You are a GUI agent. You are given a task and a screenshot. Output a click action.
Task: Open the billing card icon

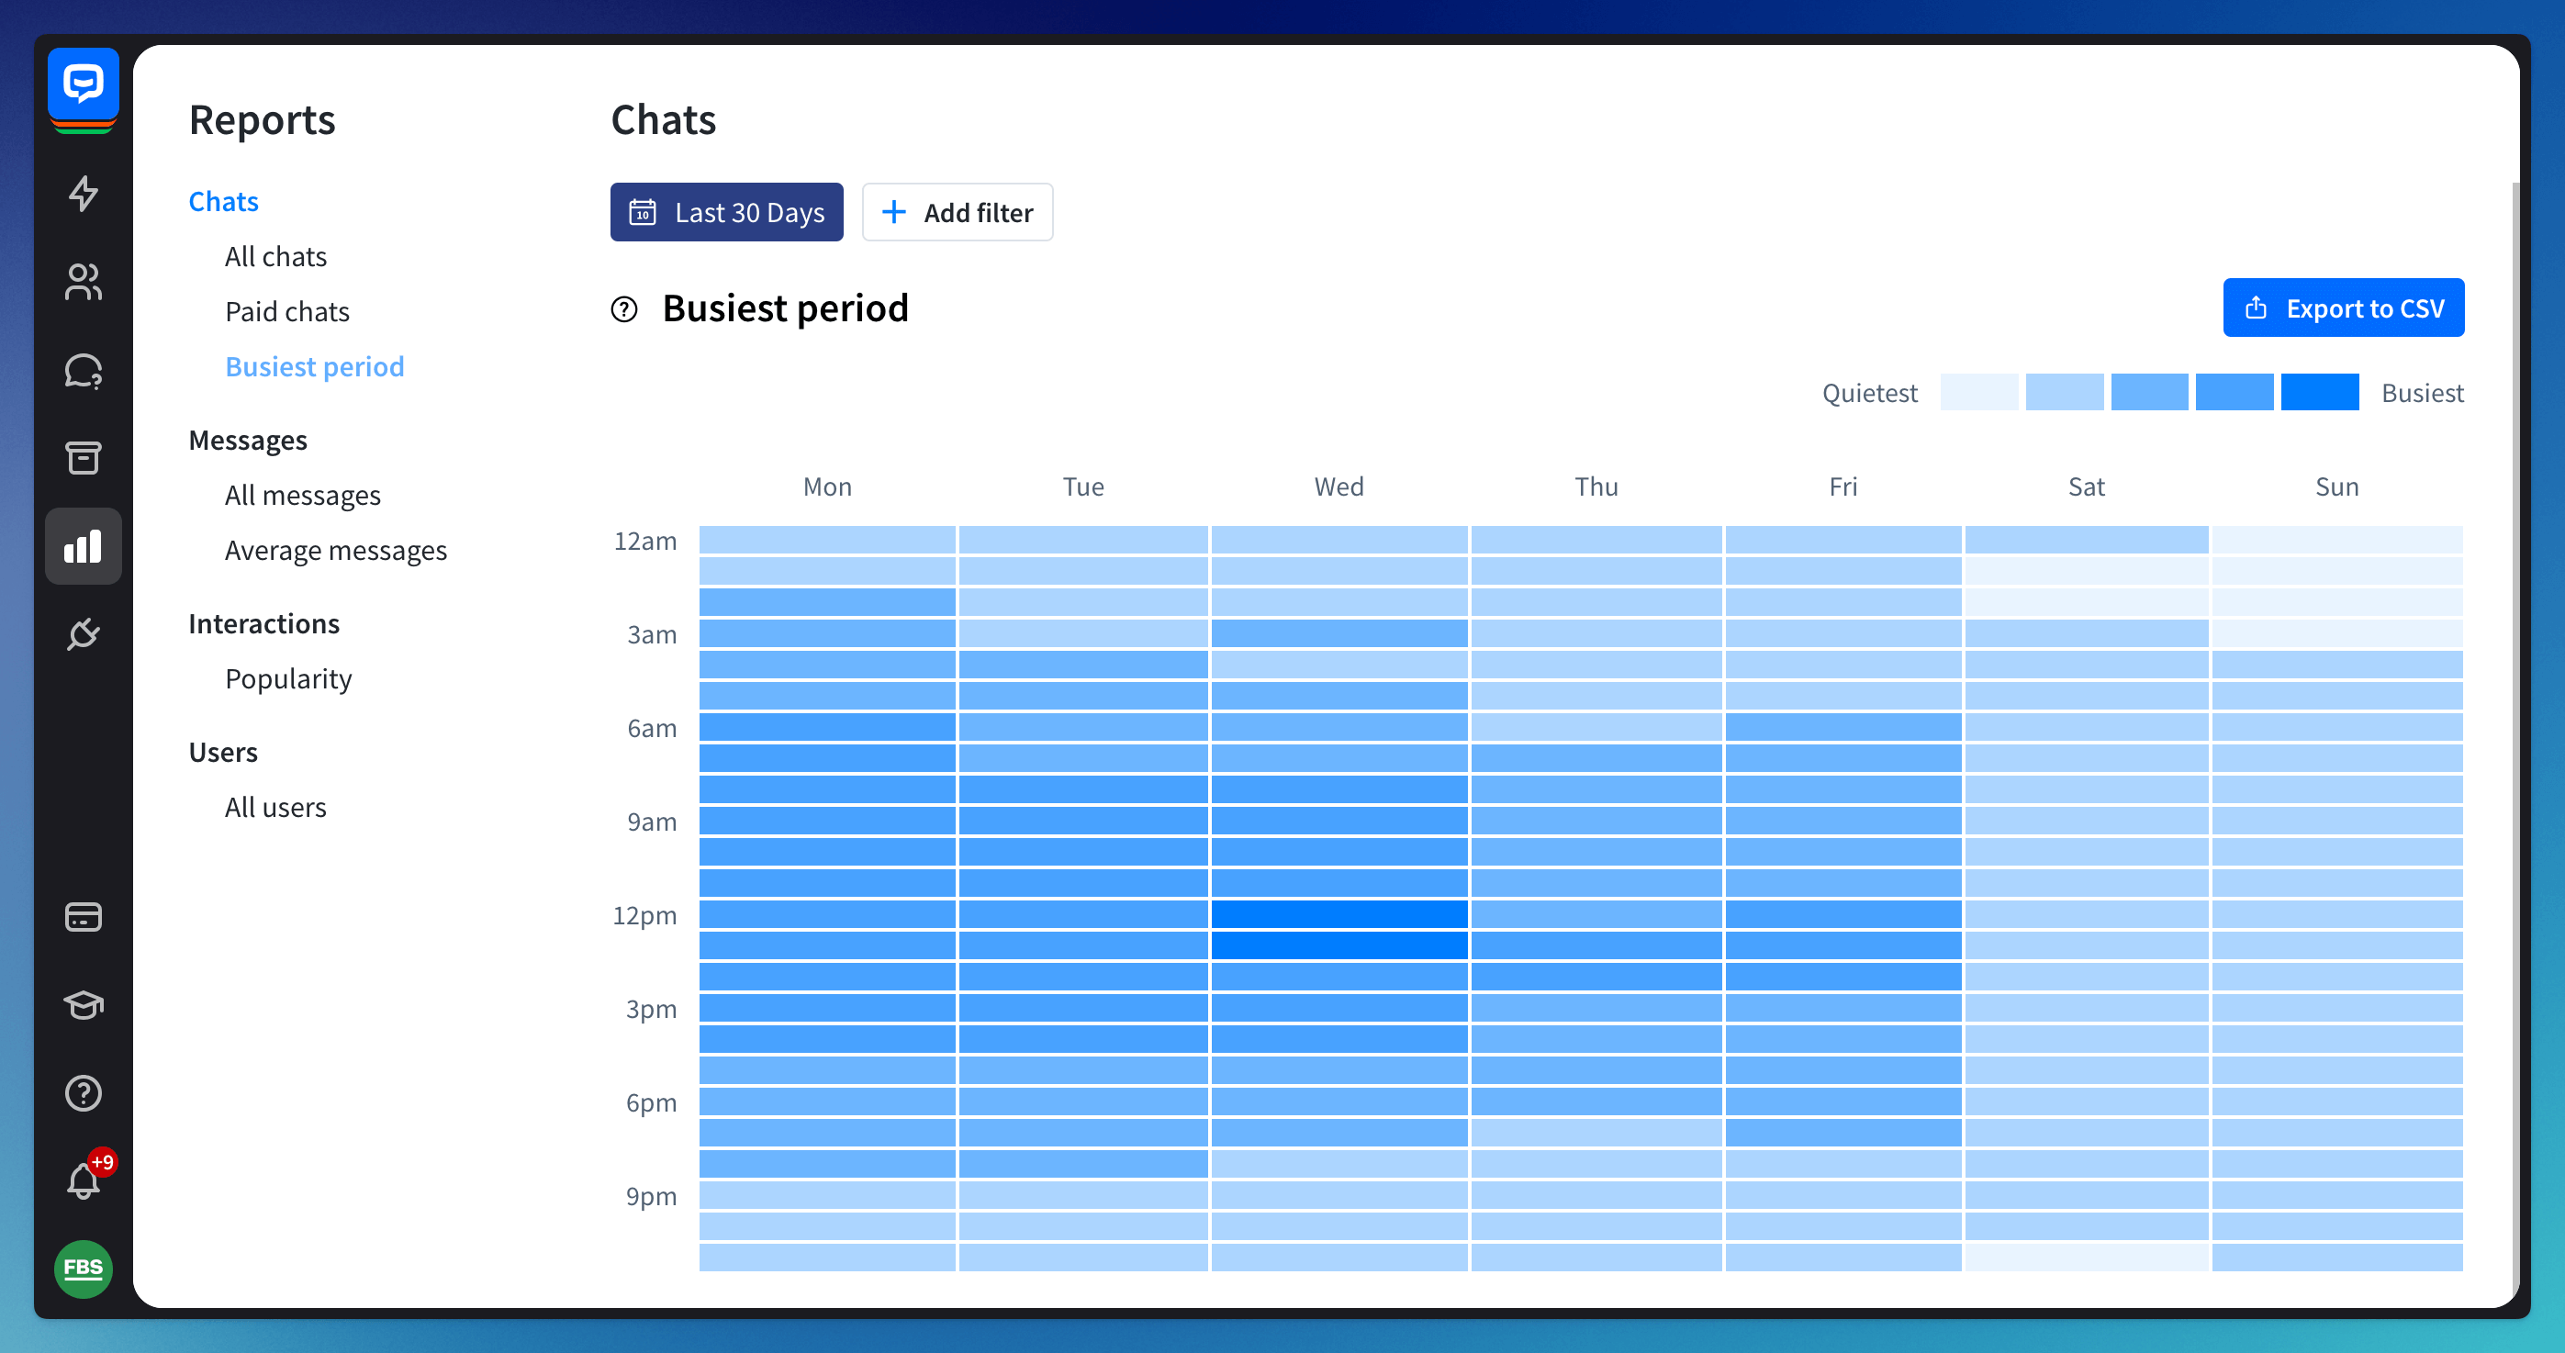(84, 916)
